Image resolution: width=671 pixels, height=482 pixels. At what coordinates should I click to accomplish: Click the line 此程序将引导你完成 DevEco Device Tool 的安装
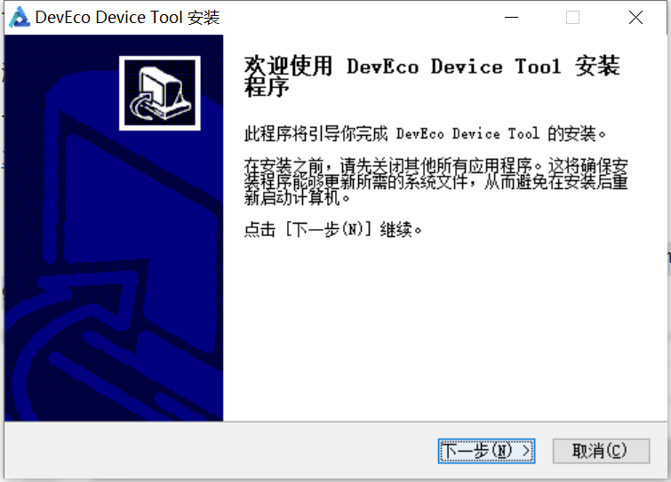pos(425,134)
